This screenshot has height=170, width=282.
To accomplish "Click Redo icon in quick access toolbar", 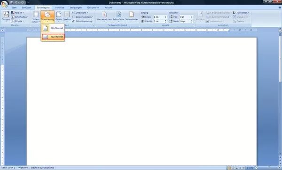I will coord(22,2).
